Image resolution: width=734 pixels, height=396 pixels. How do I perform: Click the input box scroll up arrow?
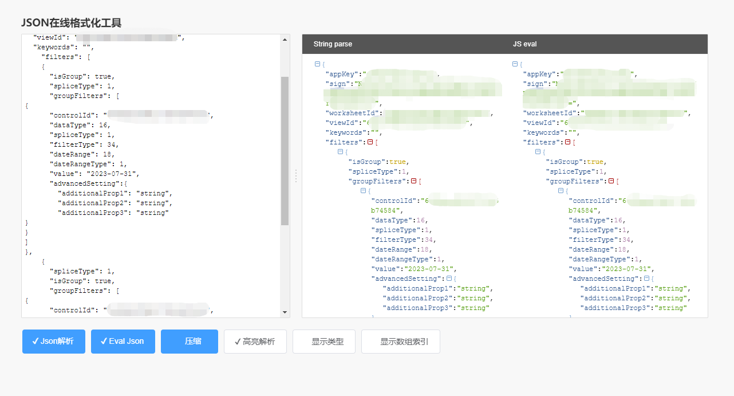pos(285,39)
